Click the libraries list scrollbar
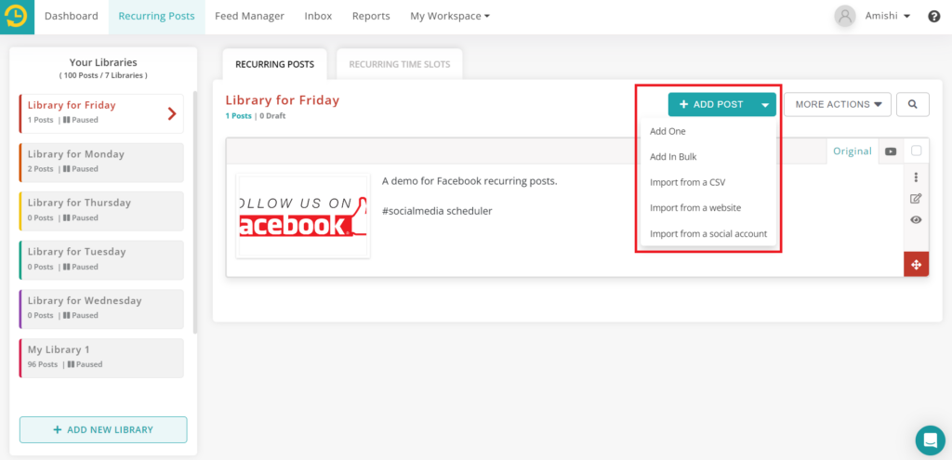The width and height of the screenshot is (952, 460). click(195, 213)
